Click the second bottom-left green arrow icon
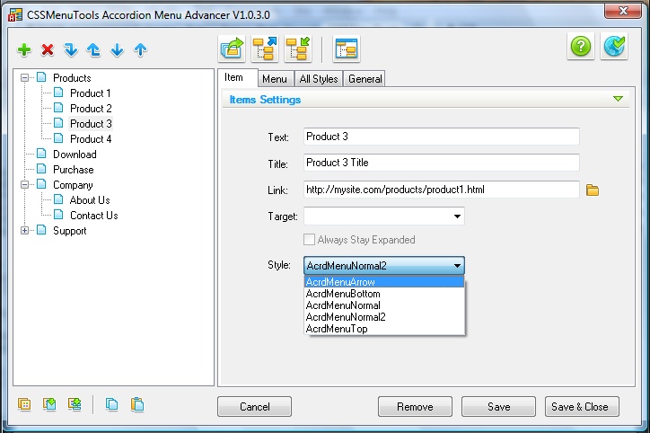The width and height of the screenshot is (650, 433). (49, 404)
